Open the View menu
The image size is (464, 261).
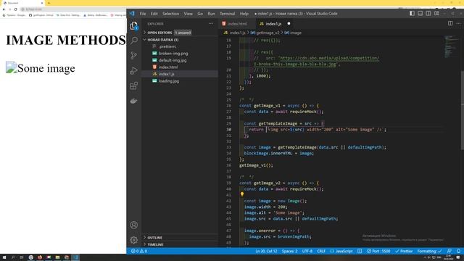click(x=188, y=14)
